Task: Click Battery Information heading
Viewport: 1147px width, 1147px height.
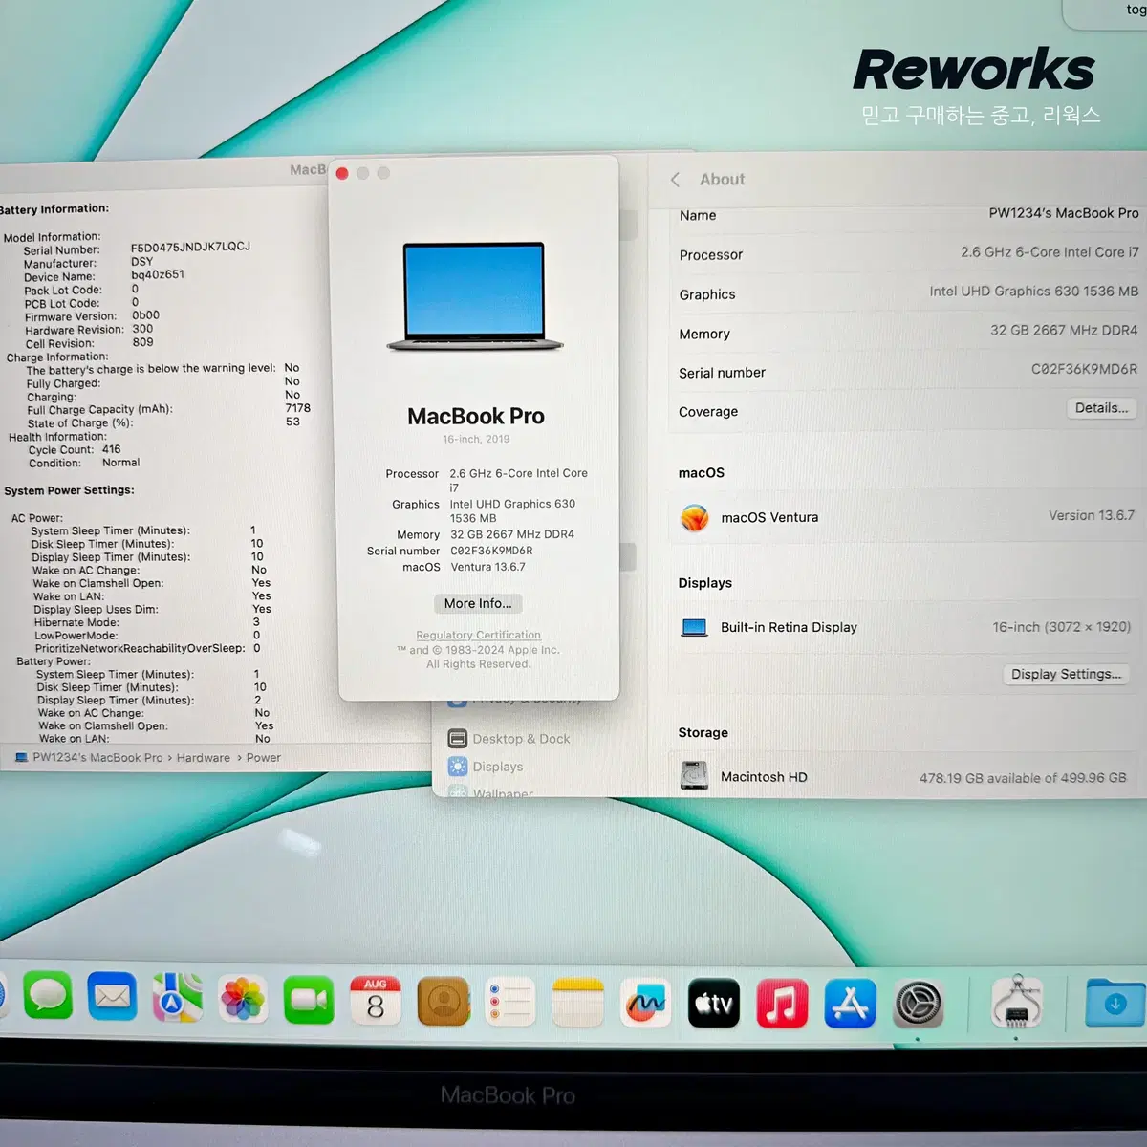Action: 54,209
